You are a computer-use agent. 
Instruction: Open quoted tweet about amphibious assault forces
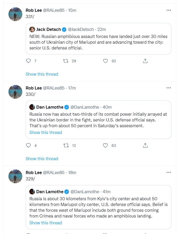coord(98,42)
